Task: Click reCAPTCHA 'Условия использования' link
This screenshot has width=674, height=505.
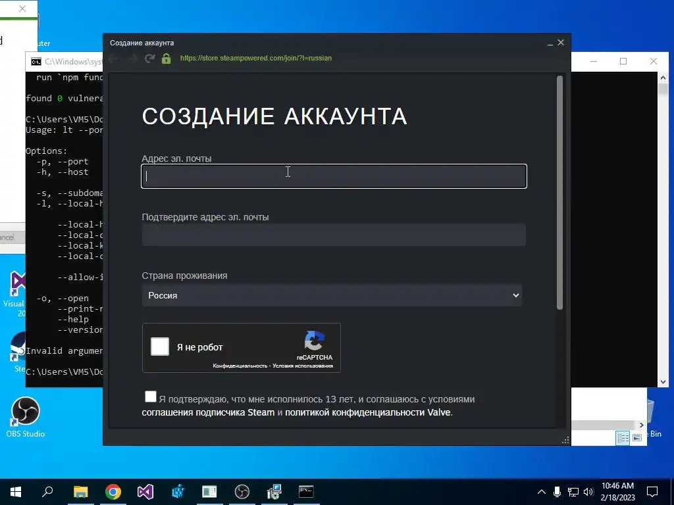Action: tap(303, 366)
